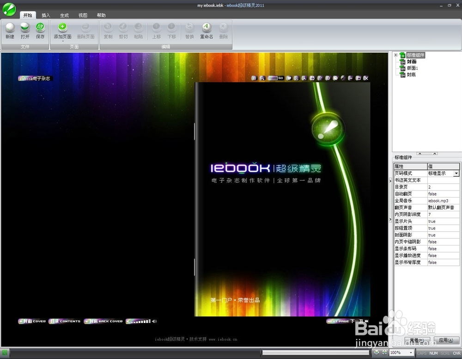
Task: Click the X close icon in preview toolbar
Action: point(366,78)
